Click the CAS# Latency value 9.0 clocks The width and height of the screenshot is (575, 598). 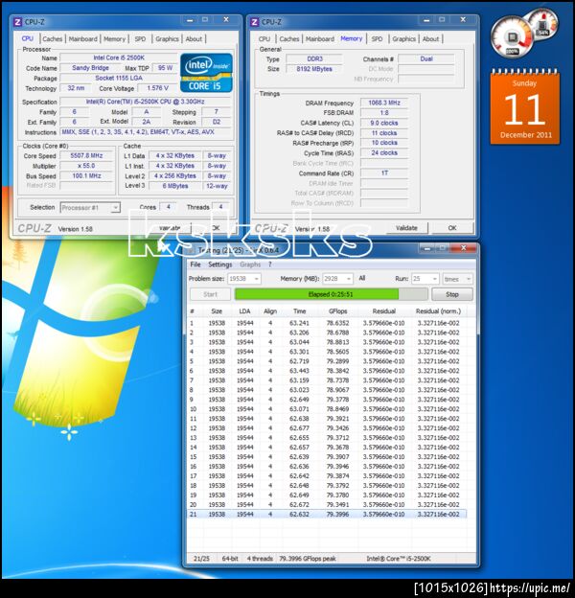(384, 123)
